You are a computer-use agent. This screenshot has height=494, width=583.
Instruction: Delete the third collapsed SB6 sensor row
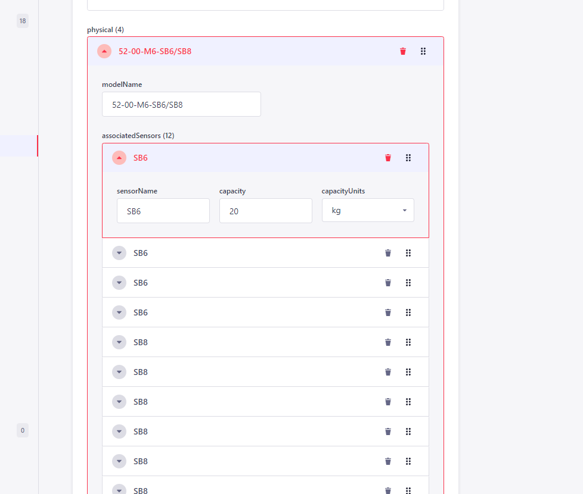[388, 312]
